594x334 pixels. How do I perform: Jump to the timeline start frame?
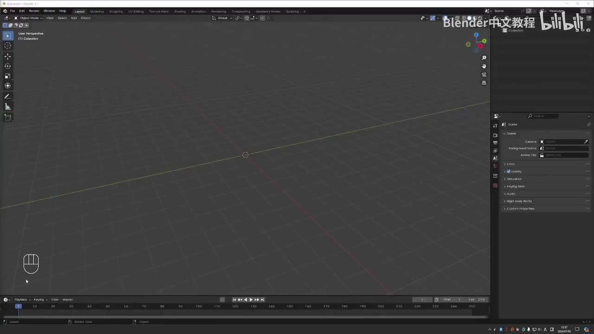click(x=234, y=300)
